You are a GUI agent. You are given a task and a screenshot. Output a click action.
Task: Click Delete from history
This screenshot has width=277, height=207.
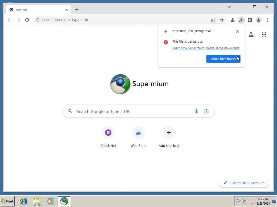pos(223,59)
